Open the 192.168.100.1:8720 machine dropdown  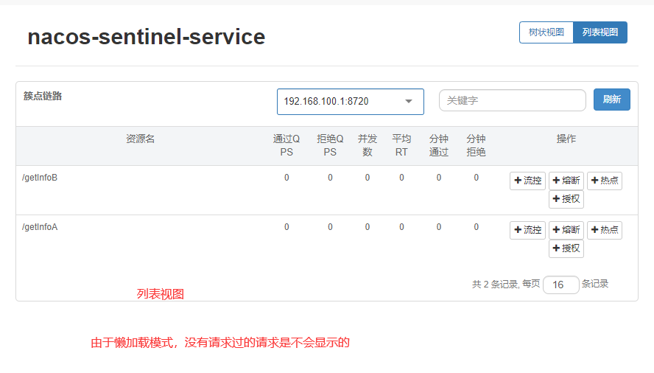coord(351,102)
